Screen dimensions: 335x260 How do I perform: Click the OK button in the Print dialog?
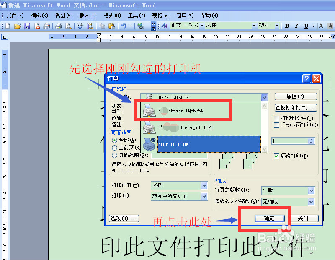[269, 218]
